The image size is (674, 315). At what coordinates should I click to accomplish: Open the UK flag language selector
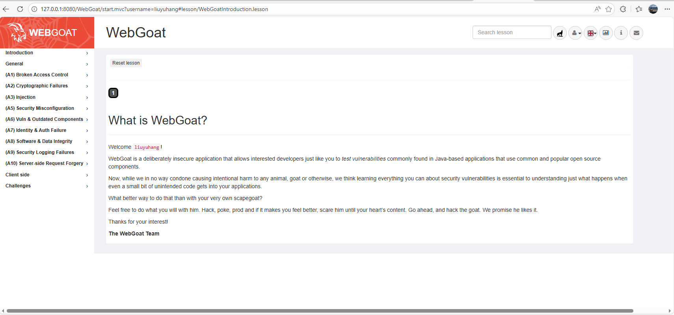(591, 33)
